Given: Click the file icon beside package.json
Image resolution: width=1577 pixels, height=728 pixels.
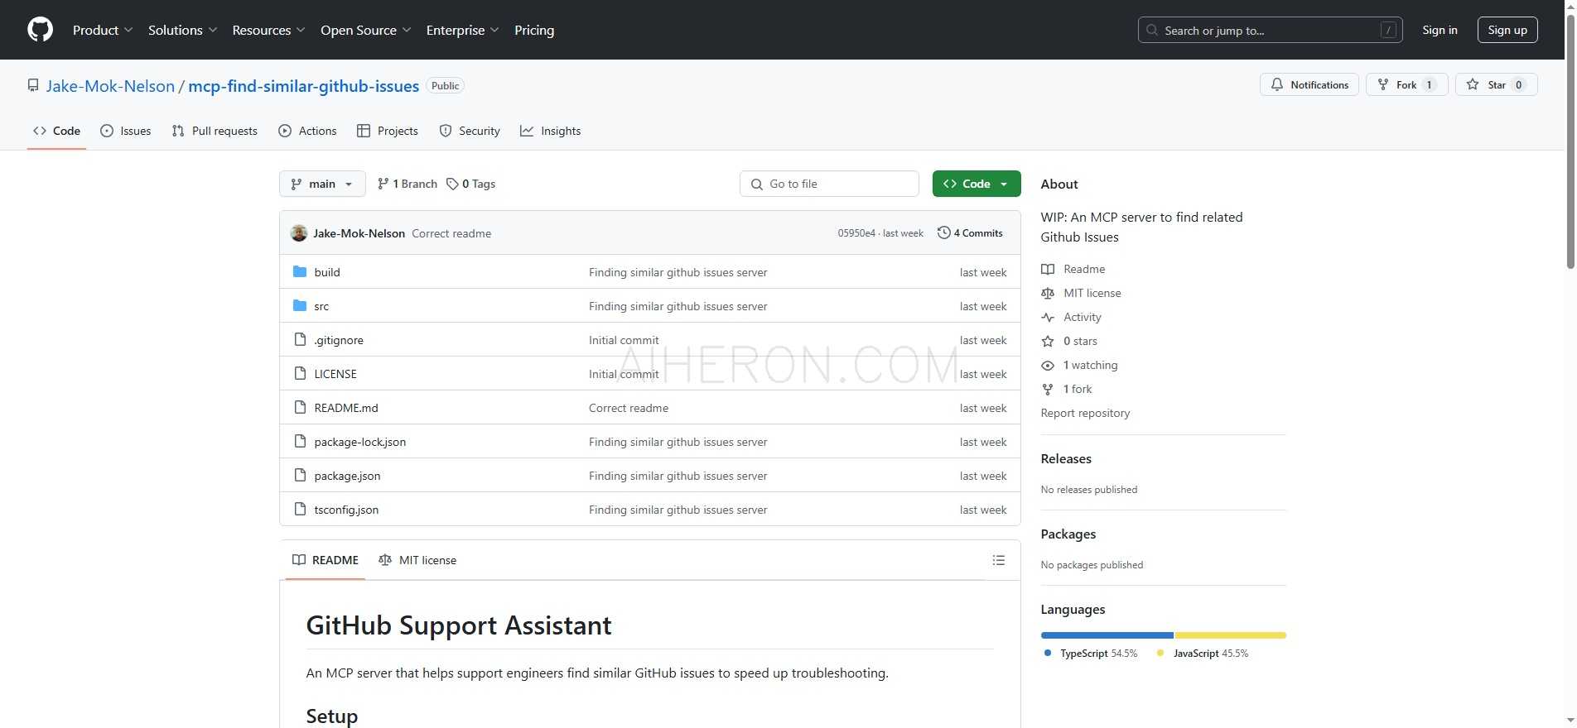Looking at the screenshot, I should coord(300,475).
